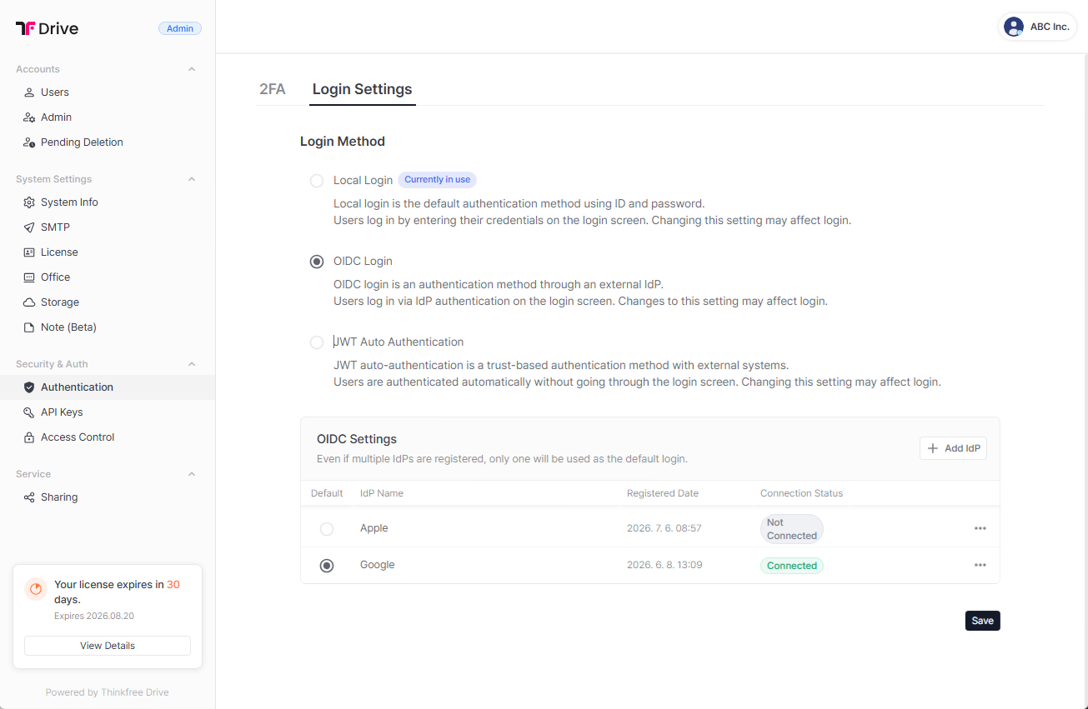Click the ABC Inc. account button
The image size is (1088, 709).
pyautogui.click(x=1037, y=27)
